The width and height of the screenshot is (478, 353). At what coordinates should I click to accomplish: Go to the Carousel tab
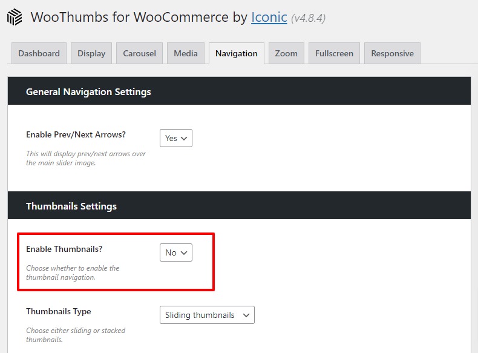click(139, 53)
